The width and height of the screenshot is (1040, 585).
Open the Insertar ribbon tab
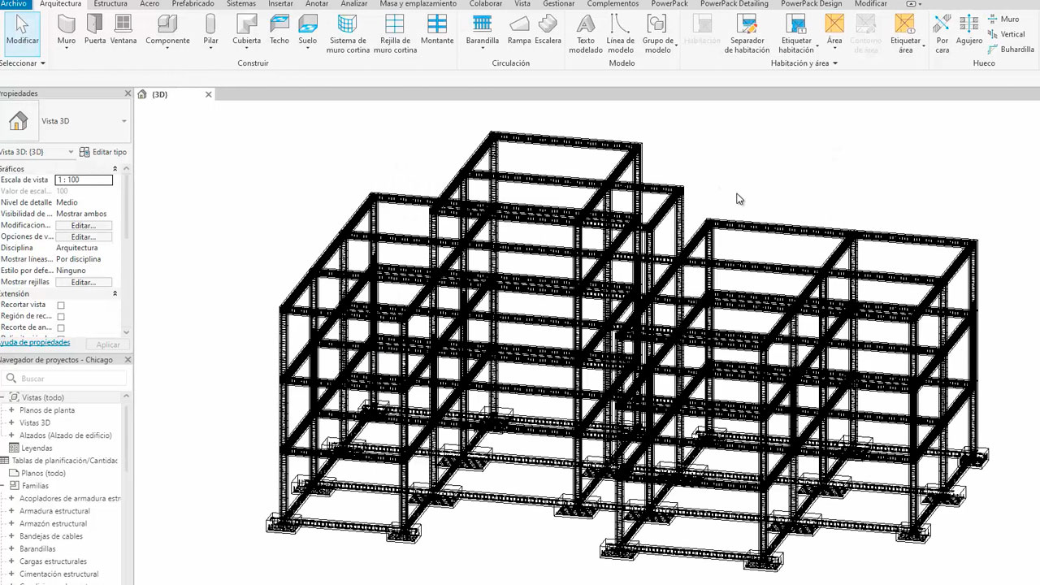280,4
